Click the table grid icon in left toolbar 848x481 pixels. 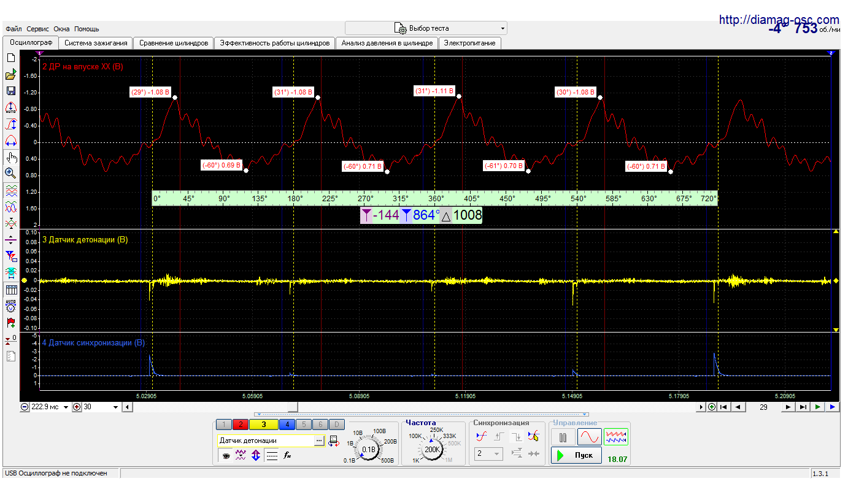coord(10,290)
